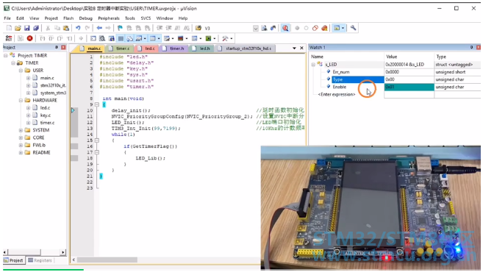Open the Debug menu
483x272 pixels.
(x=85, y=18)
